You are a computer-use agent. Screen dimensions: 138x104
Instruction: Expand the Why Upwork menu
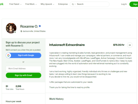pos(47,4)
